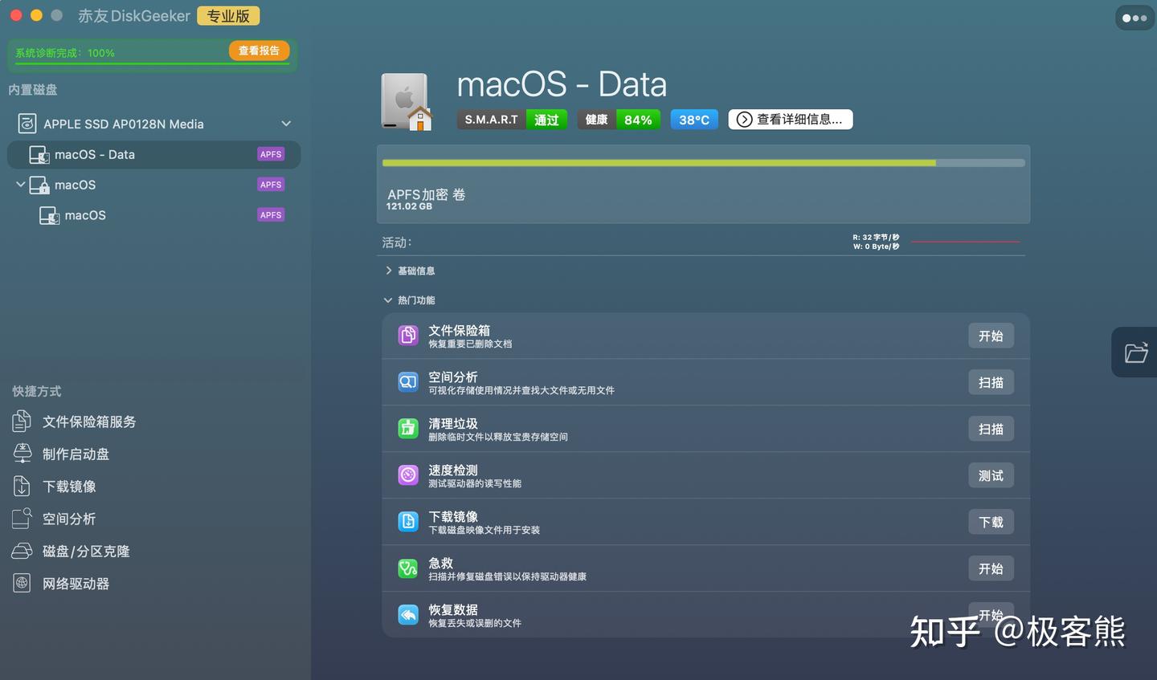
Task: Click the 健康 84% badge
Action: tap(619, 120)
